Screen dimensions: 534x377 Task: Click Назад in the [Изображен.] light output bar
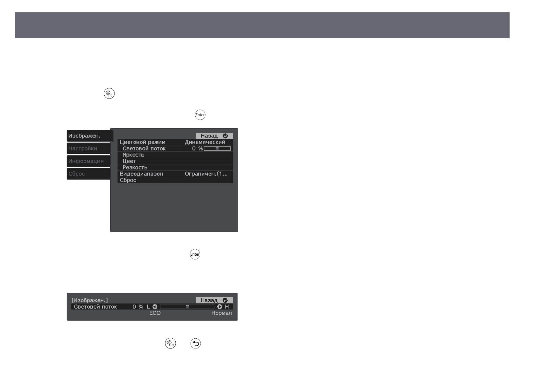[x=214, y=300]
